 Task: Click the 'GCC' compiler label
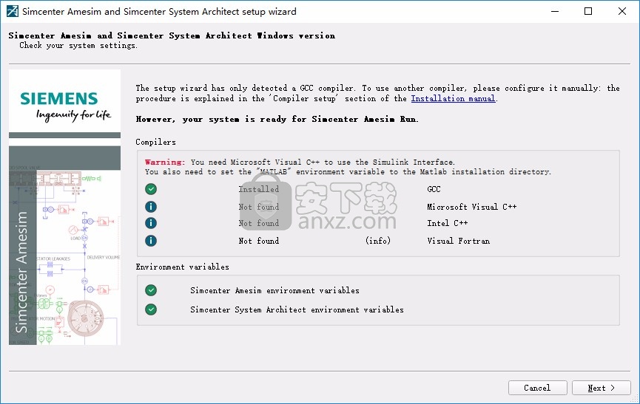point(434,189)
